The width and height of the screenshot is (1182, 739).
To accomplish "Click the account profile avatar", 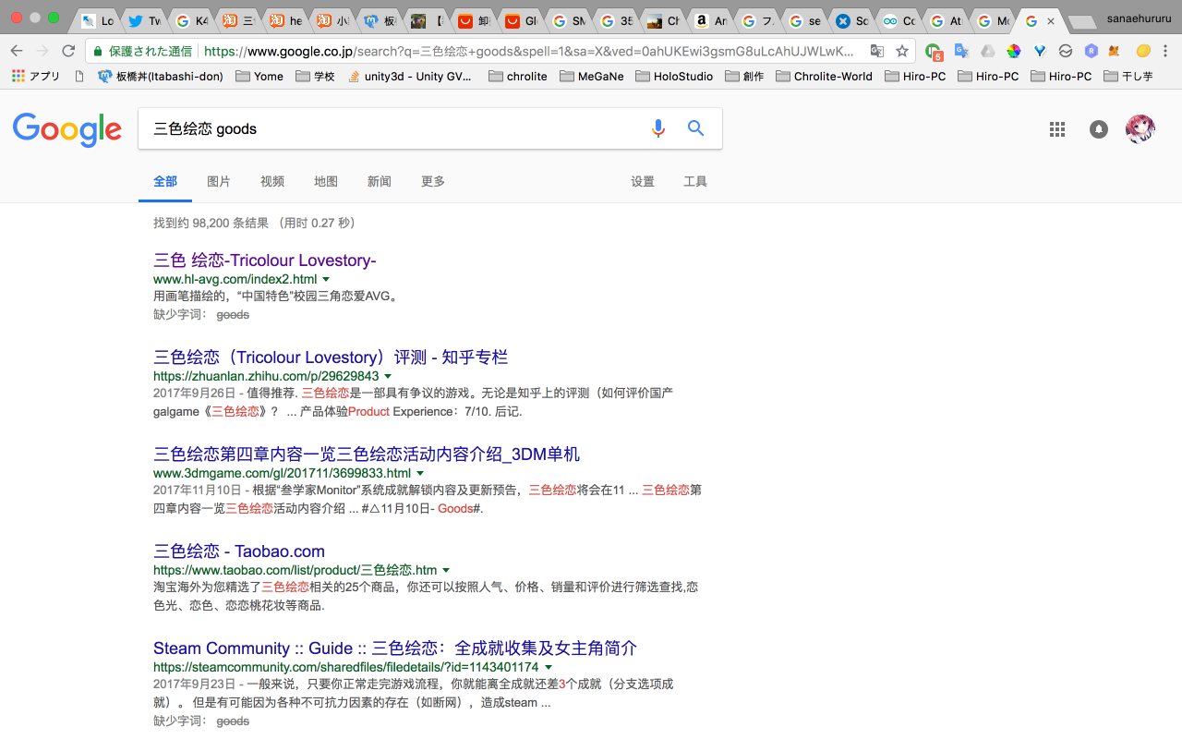I will click(x=1140, y=129).
